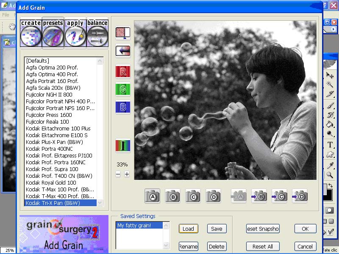Select Fujicolor NGH II 800 preset

click(61, 94)
